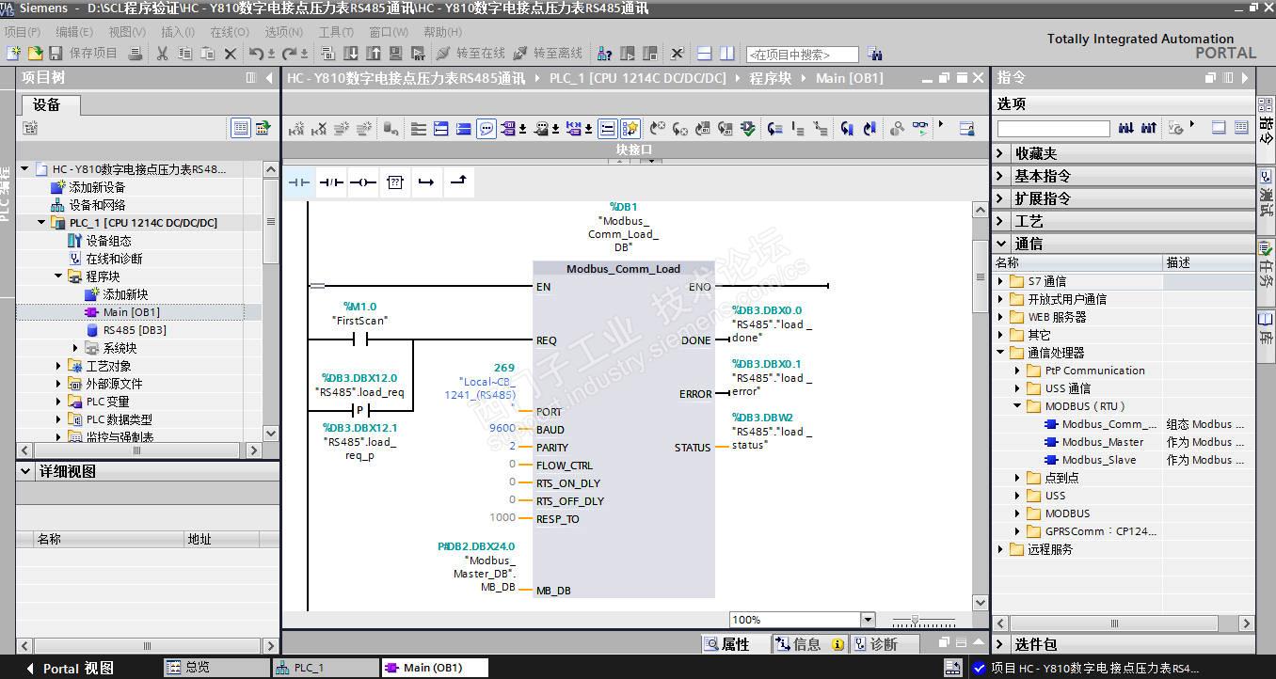The height and width of the screenshot is (679, 1276).
Task: Open the 视图(V) menu
Action: point(127,32)
